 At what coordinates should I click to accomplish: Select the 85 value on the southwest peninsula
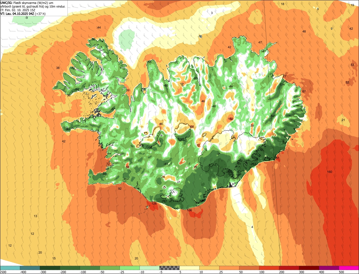coord(105,174)
